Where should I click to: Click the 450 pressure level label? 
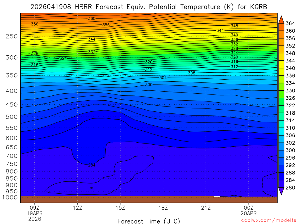[12, 105]
